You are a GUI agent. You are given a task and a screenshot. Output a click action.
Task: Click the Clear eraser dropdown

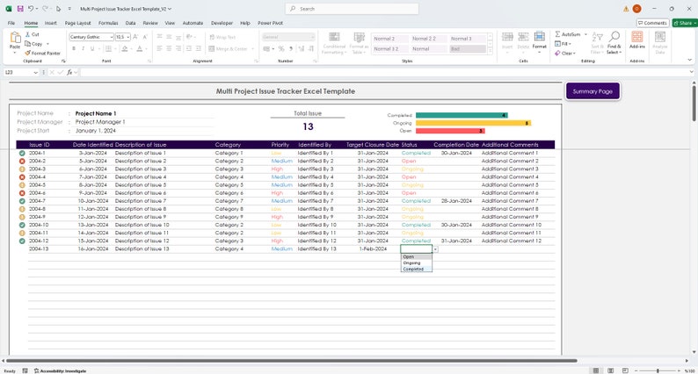pyautogui.click(x=565, y=53)
